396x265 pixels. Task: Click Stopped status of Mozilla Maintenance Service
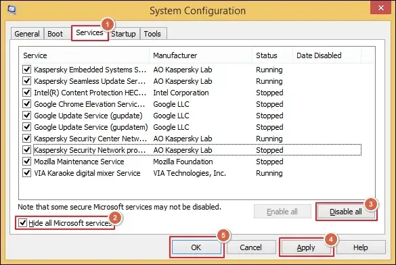269,162
